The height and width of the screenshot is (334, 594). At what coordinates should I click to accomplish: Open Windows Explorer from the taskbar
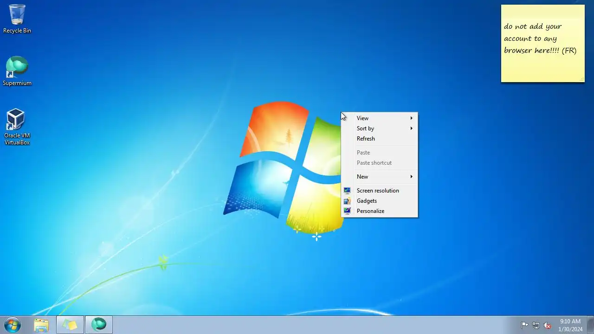tap(41, 325)
